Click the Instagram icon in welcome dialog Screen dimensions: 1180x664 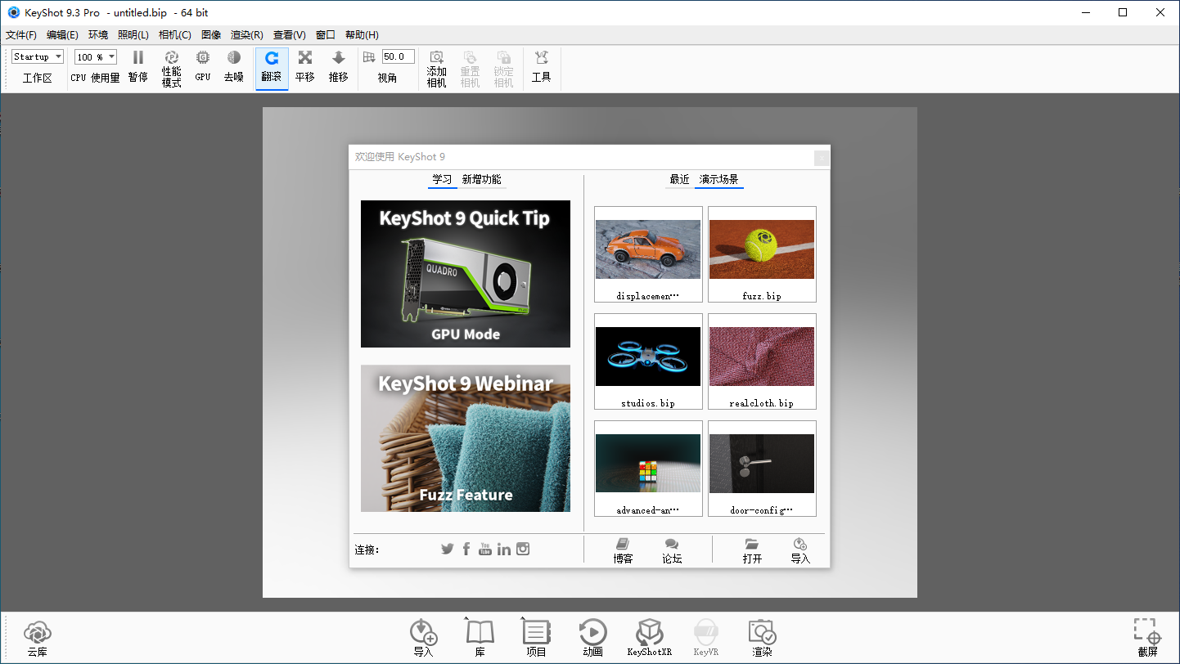pyautogui.click(x=523, y=549)
